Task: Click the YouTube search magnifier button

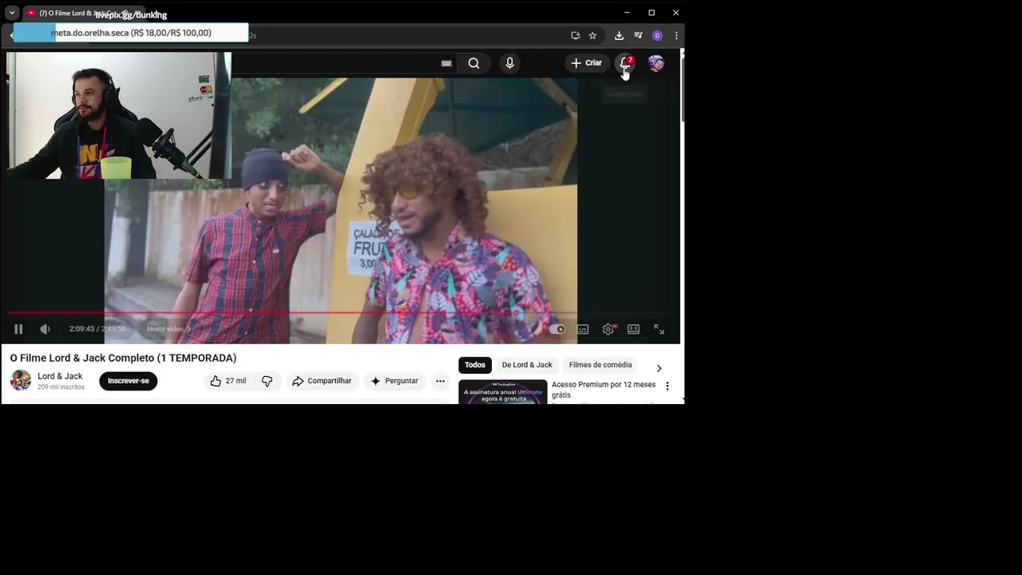Action: click(x=473, y=63)
